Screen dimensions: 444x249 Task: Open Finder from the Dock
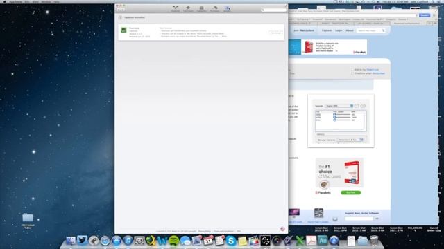(x=71, y=241)
